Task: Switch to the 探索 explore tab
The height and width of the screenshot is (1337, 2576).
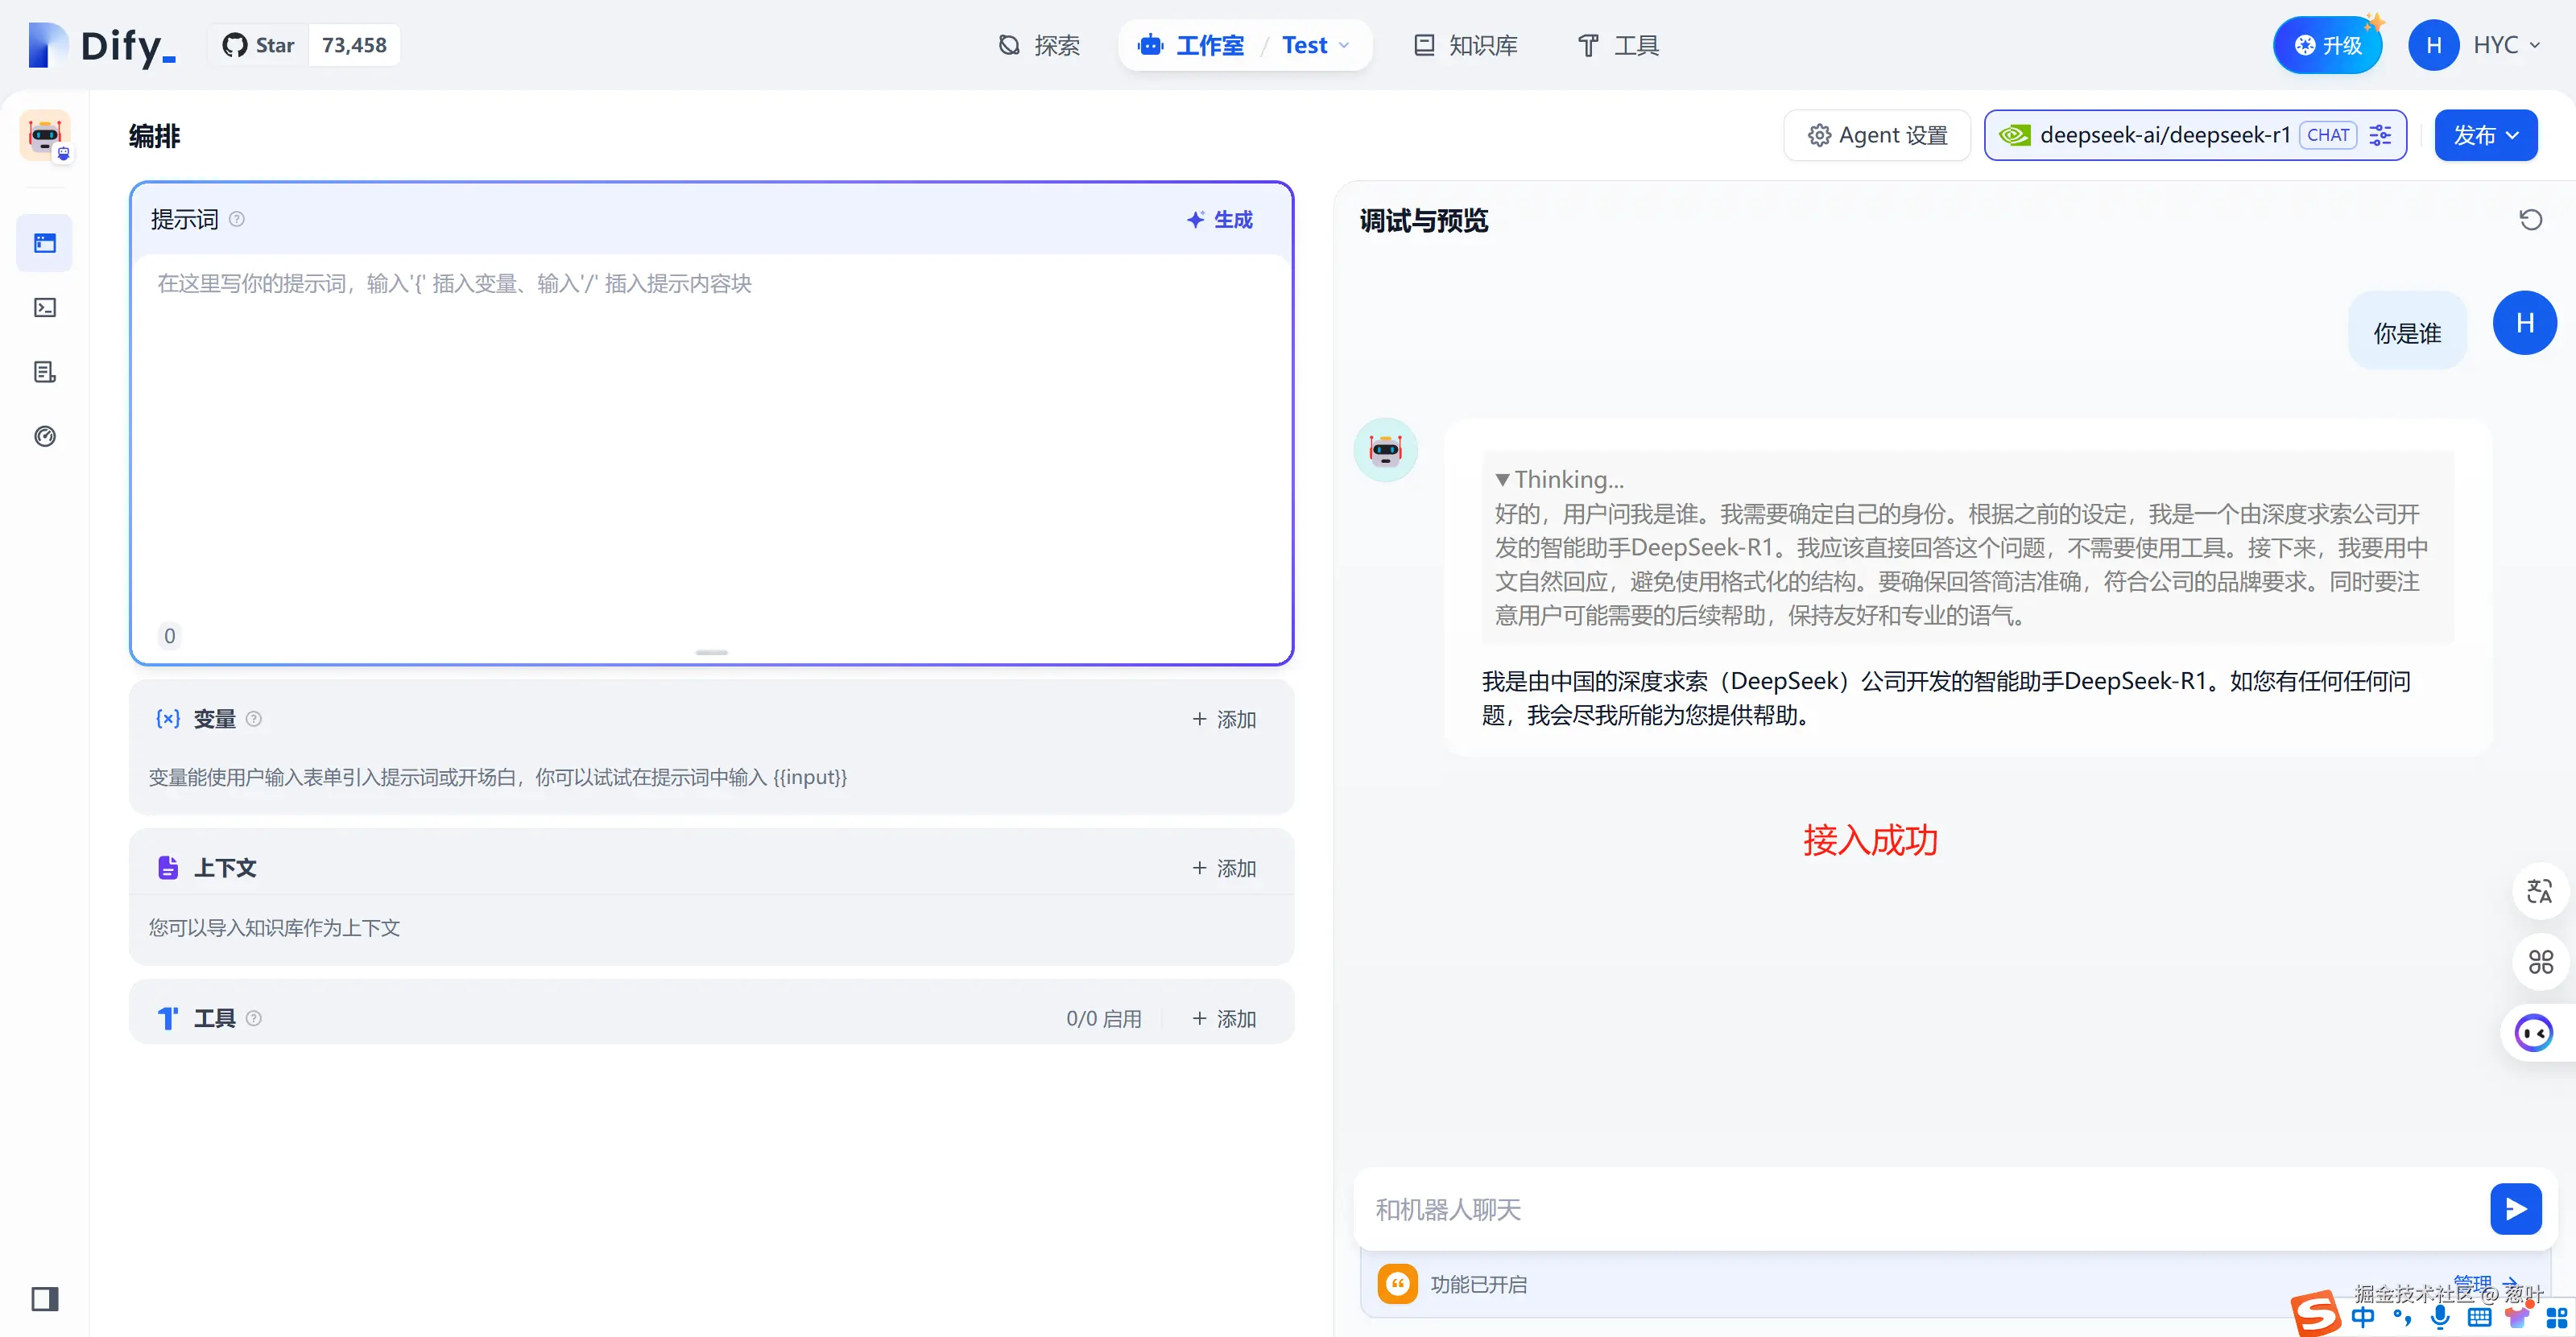Action: pos(1040,45)
